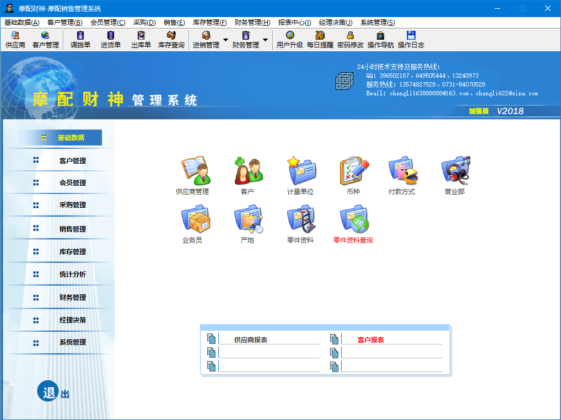The width and height of the screenshot is (561, 420).
Task: Open the 供应商管理 icon
Action: (195, 170)
